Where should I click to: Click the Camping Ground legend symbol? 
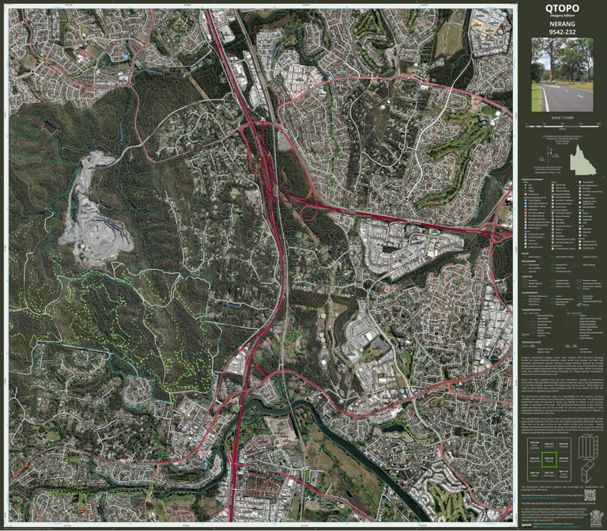coord(526,247)
